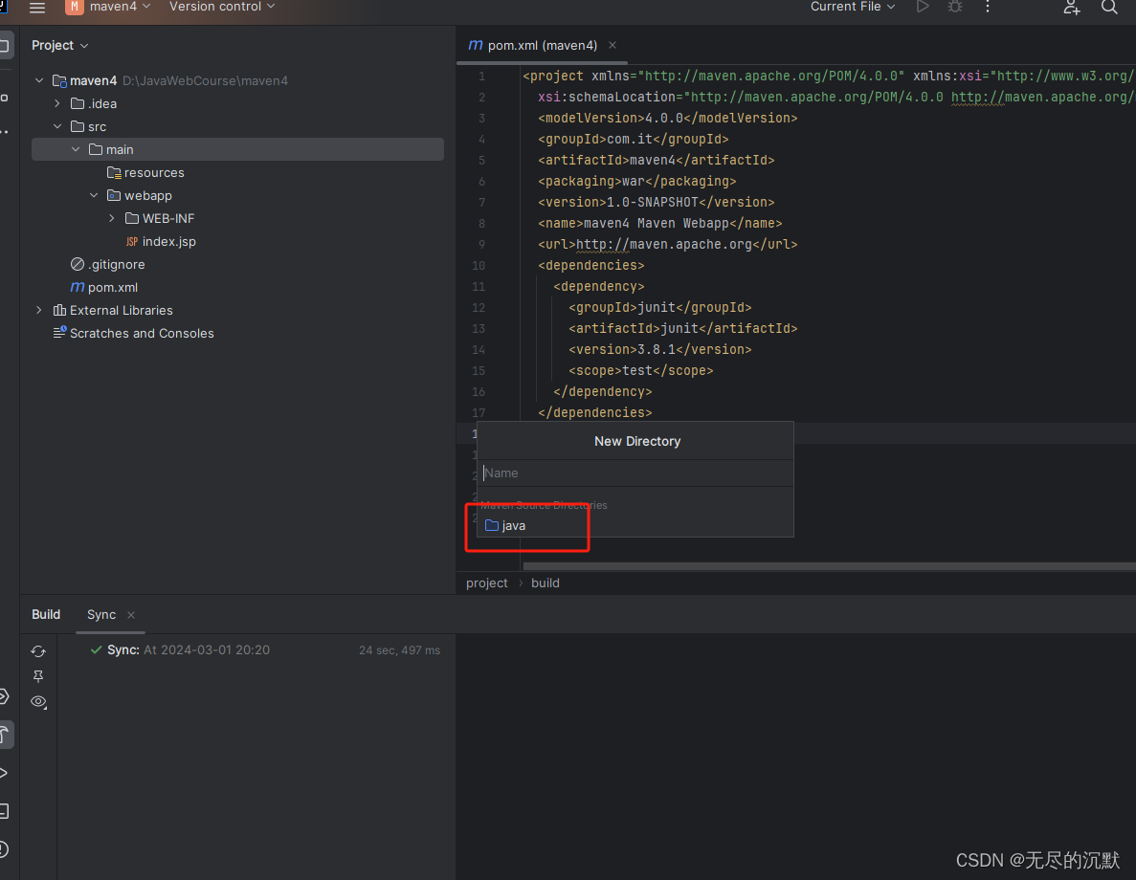Click the WEB-INF folder label
Image resolution: width=1136 pixels, height=880 pixels.
168,218
